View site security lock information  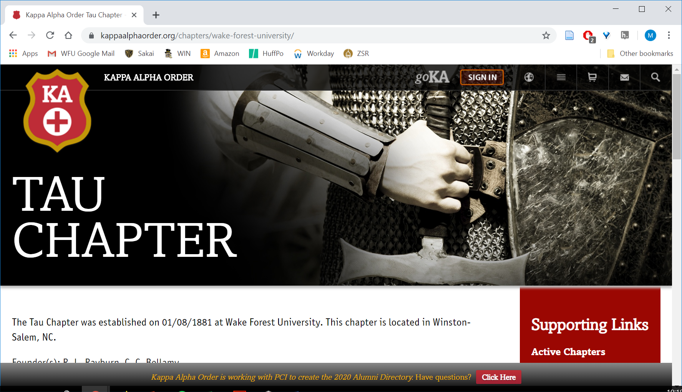click(x=91, y=36)
